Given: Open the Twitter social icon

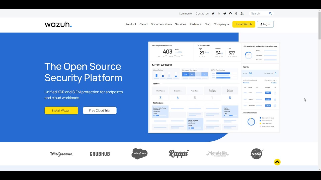Looking at the screenshot, I should (x=213, y=13).
